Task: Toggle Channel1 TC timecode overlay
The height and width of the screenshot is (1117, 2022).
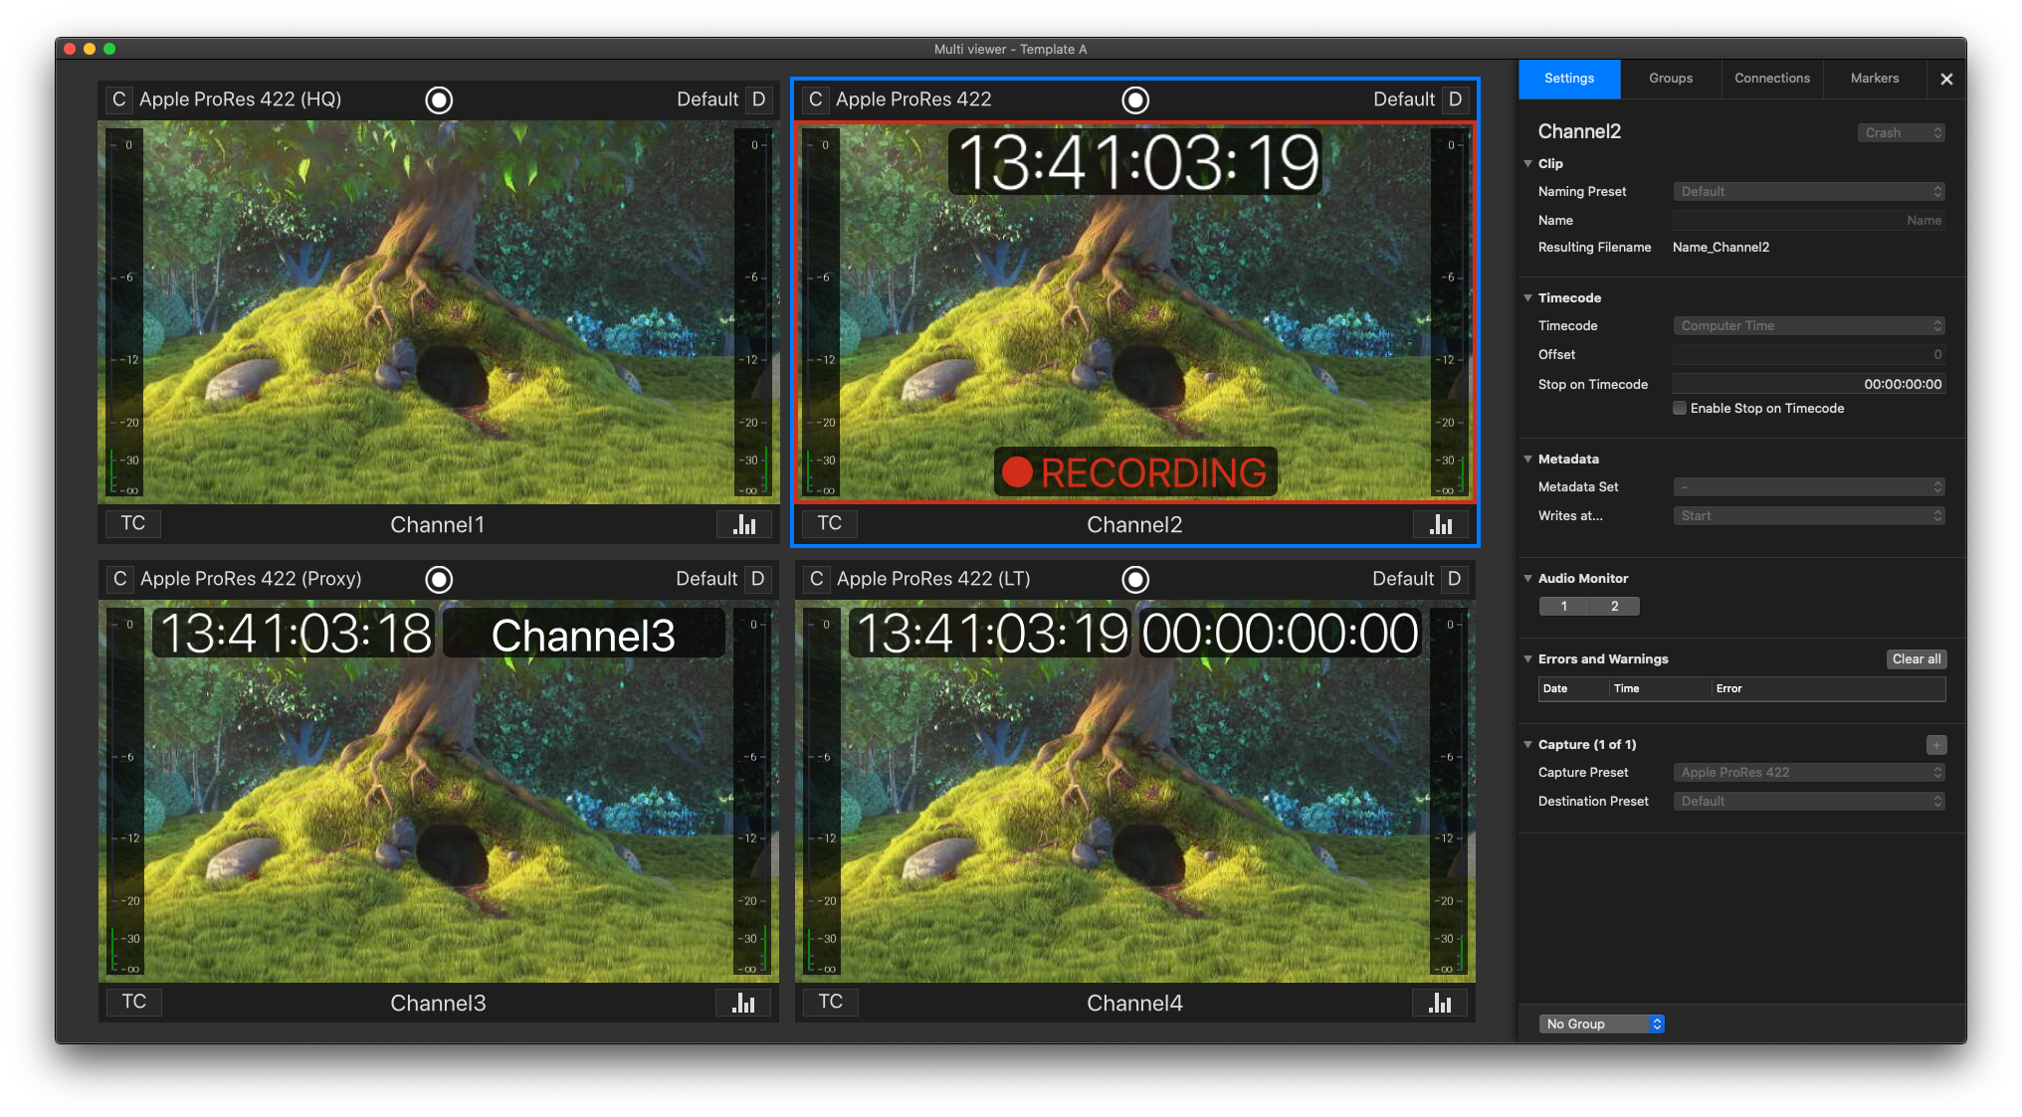Action: coord(133,524)
